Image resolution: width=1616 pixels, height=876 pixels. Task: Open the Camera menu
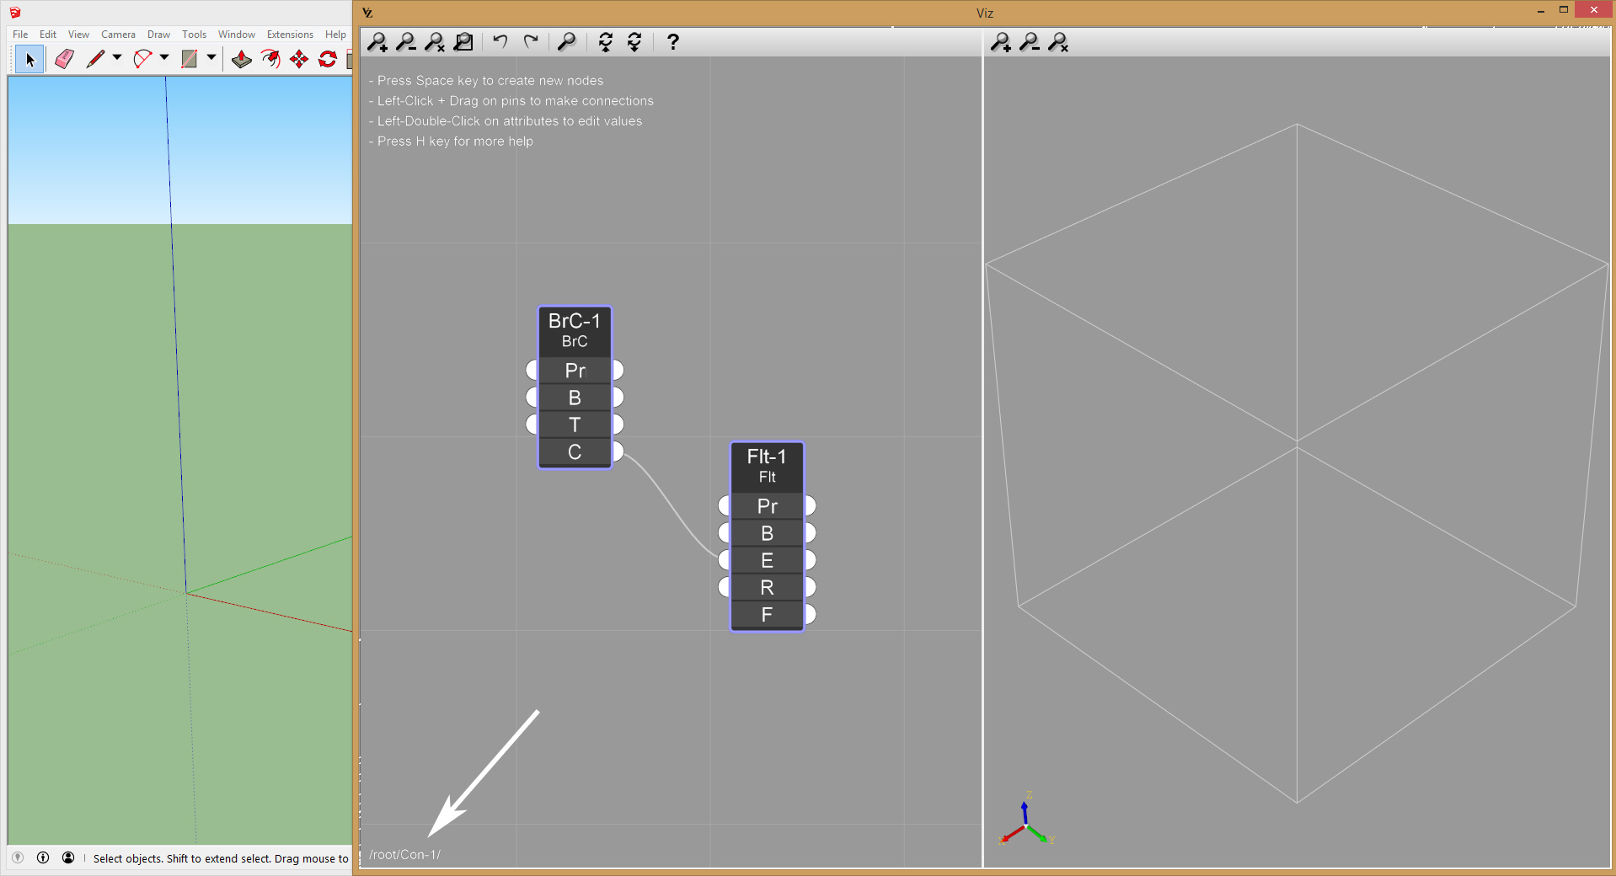[118, 35]
